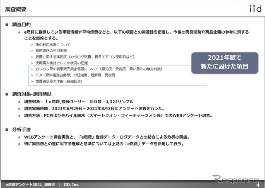Click the line 燃費満足度の理由（自由記述）
The width and height of the screenshot is (265, 188).
pyautogui.click(x=59, y=81)
